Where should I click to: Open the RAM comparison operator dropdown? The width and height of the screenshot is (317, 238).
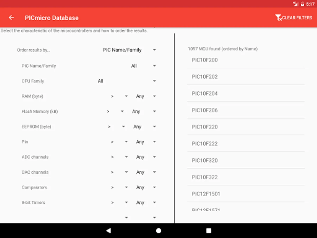[119, 96]
